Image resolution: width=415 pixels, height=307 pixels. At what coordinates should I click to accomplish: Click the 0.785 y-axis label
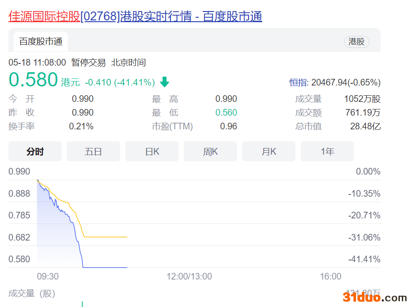click(19, 215)
